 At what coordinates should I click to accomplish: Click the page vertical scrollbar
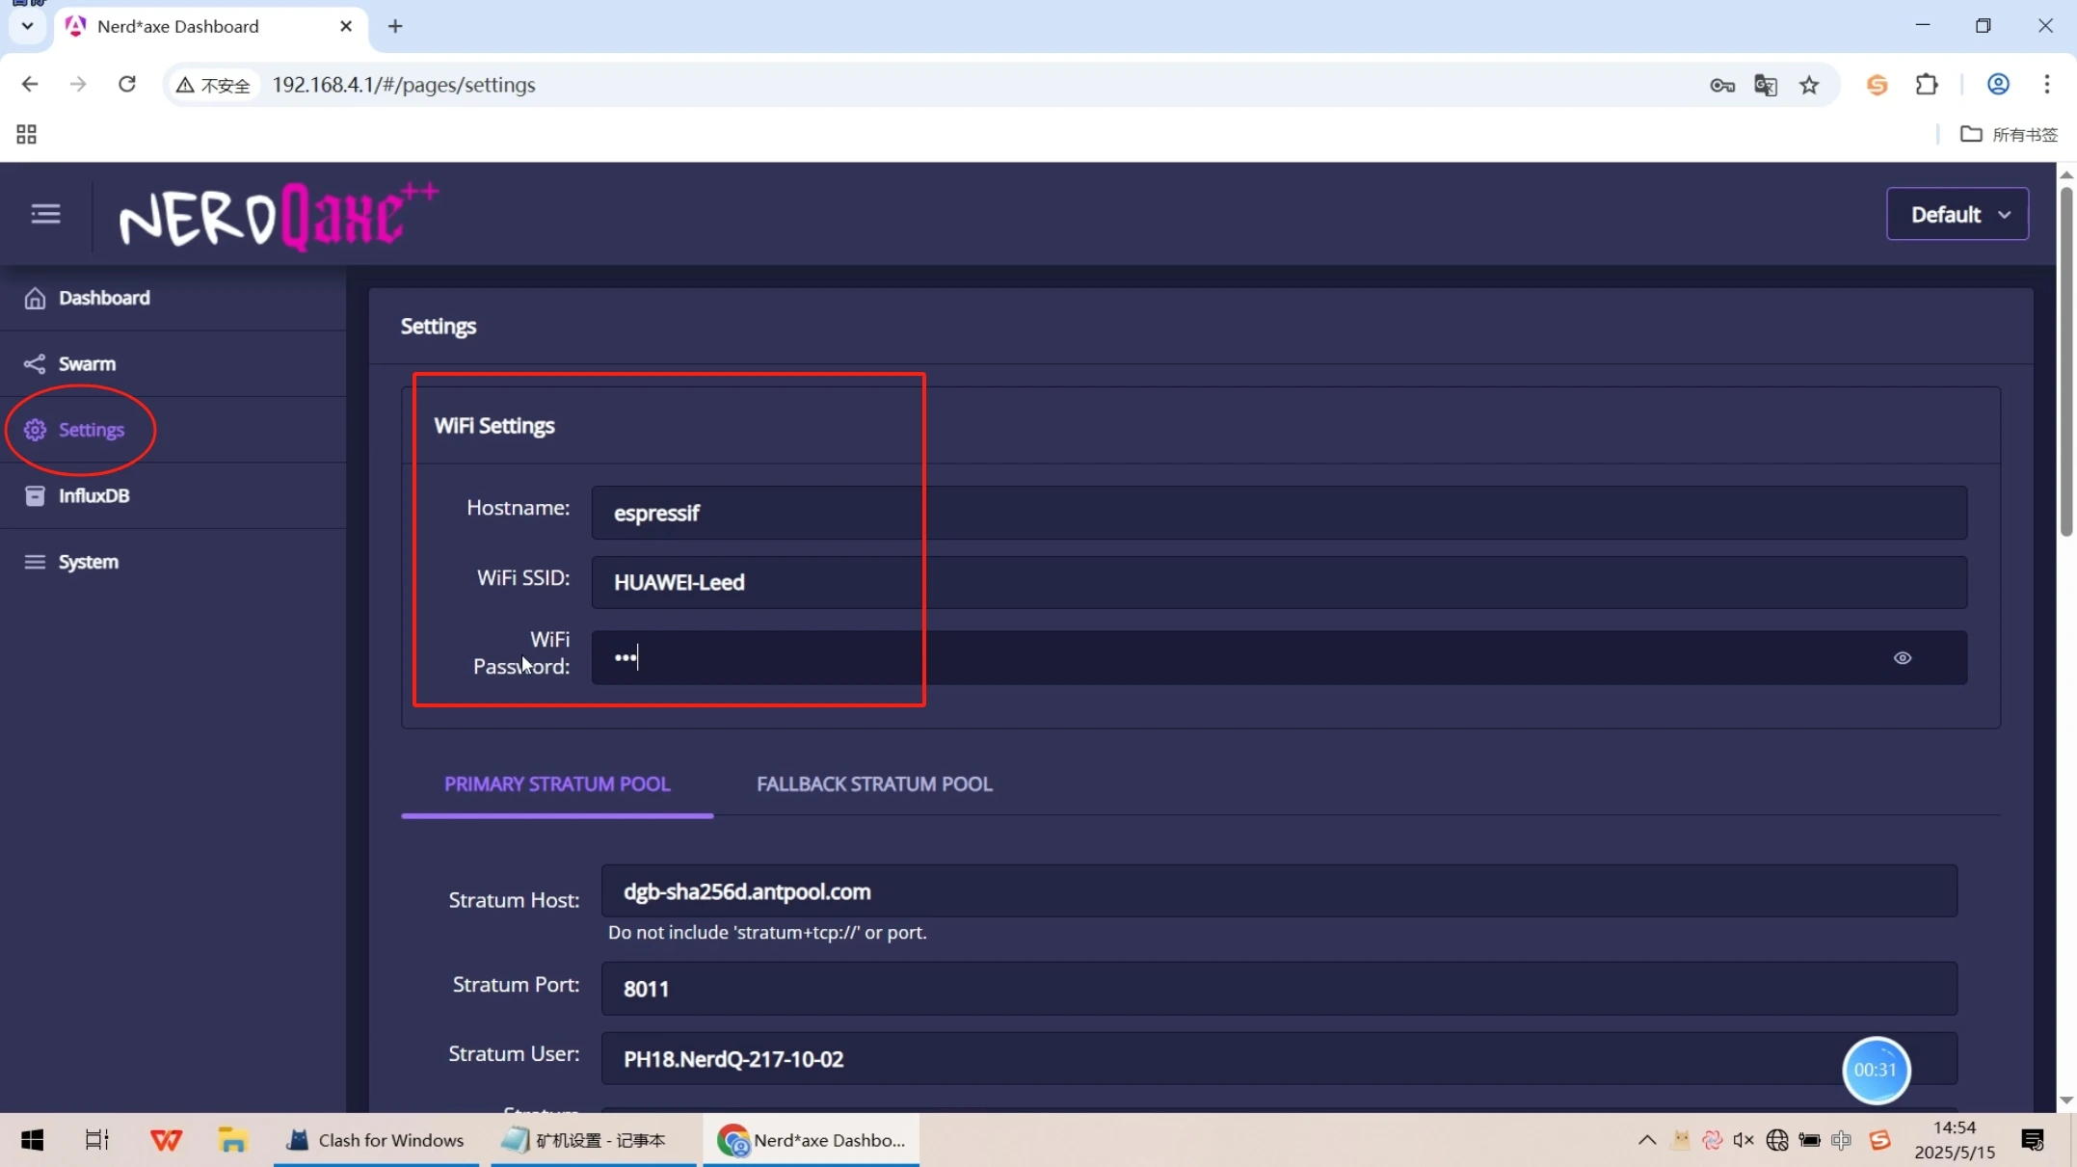(2065, 361)
